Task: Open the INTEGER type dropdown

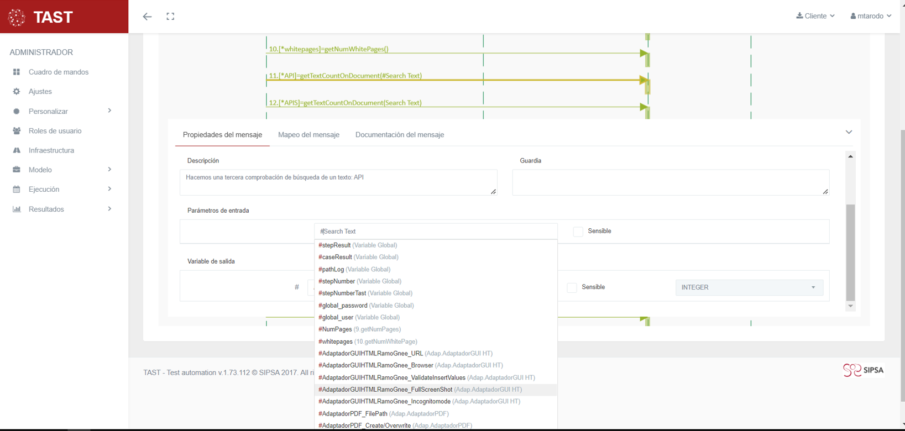Action: [749, 287]
